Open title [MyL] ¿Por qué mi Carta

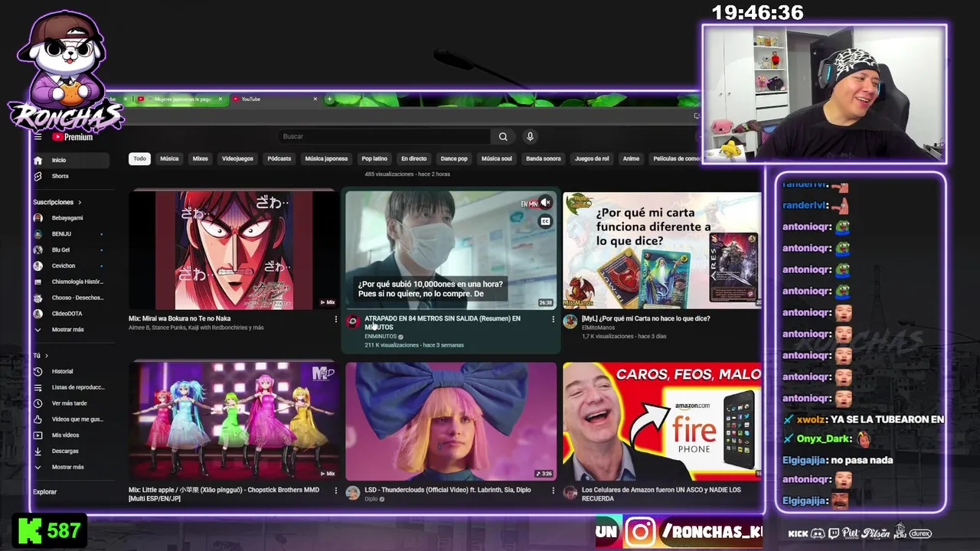[645, 318]
